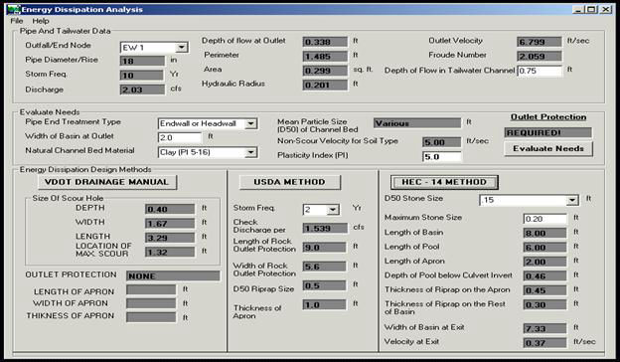Click the OUTLET PROTECTION field showing NONE
This screenshot has height=362, width=620.
pos(173,275)
